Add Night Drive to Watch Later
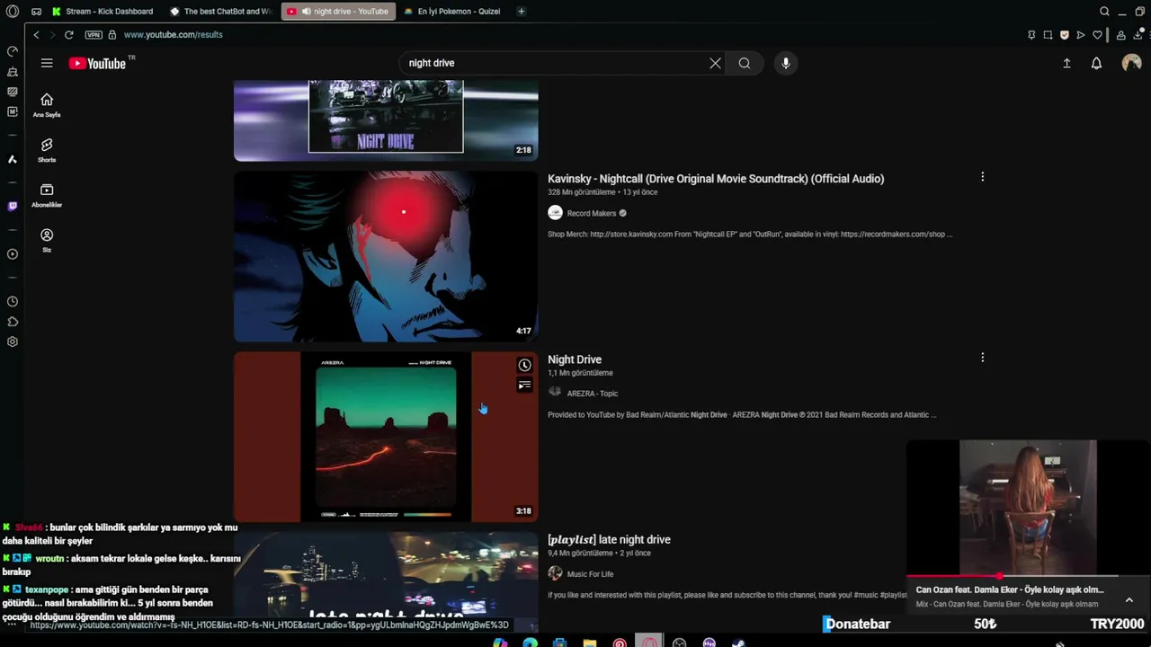This screenshot has width=1151, height=647. pos(524,365)
